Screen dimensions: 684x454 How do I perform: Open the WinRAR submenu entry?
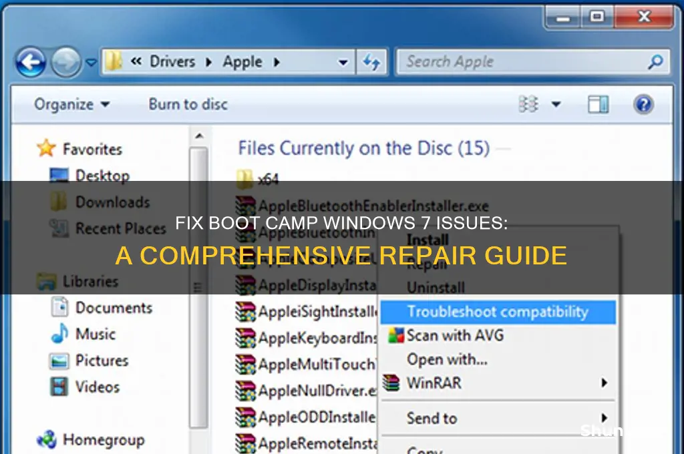point(498,383)
